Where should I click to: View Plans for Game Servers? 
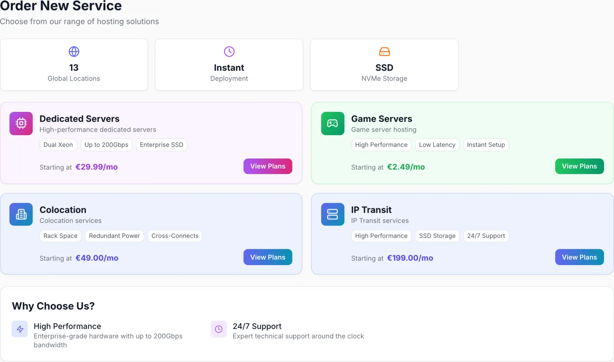[x=579, y=166]
